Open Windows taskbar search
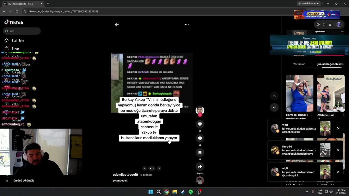 [158, 192]
